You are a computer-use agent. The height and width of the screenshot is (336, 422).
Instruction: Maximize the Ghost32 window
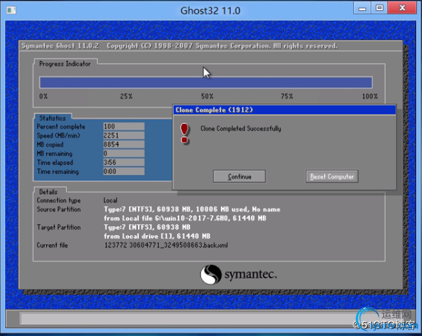tap(380, 8)
